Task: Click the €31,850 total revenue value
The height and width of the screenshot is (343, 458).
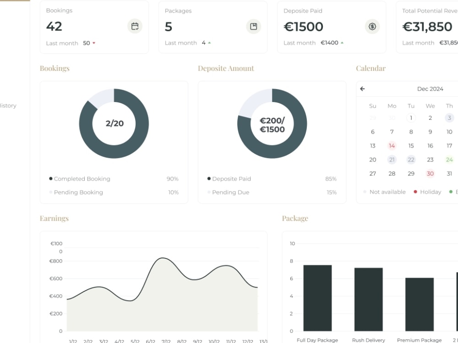Action: click(427, 27)
